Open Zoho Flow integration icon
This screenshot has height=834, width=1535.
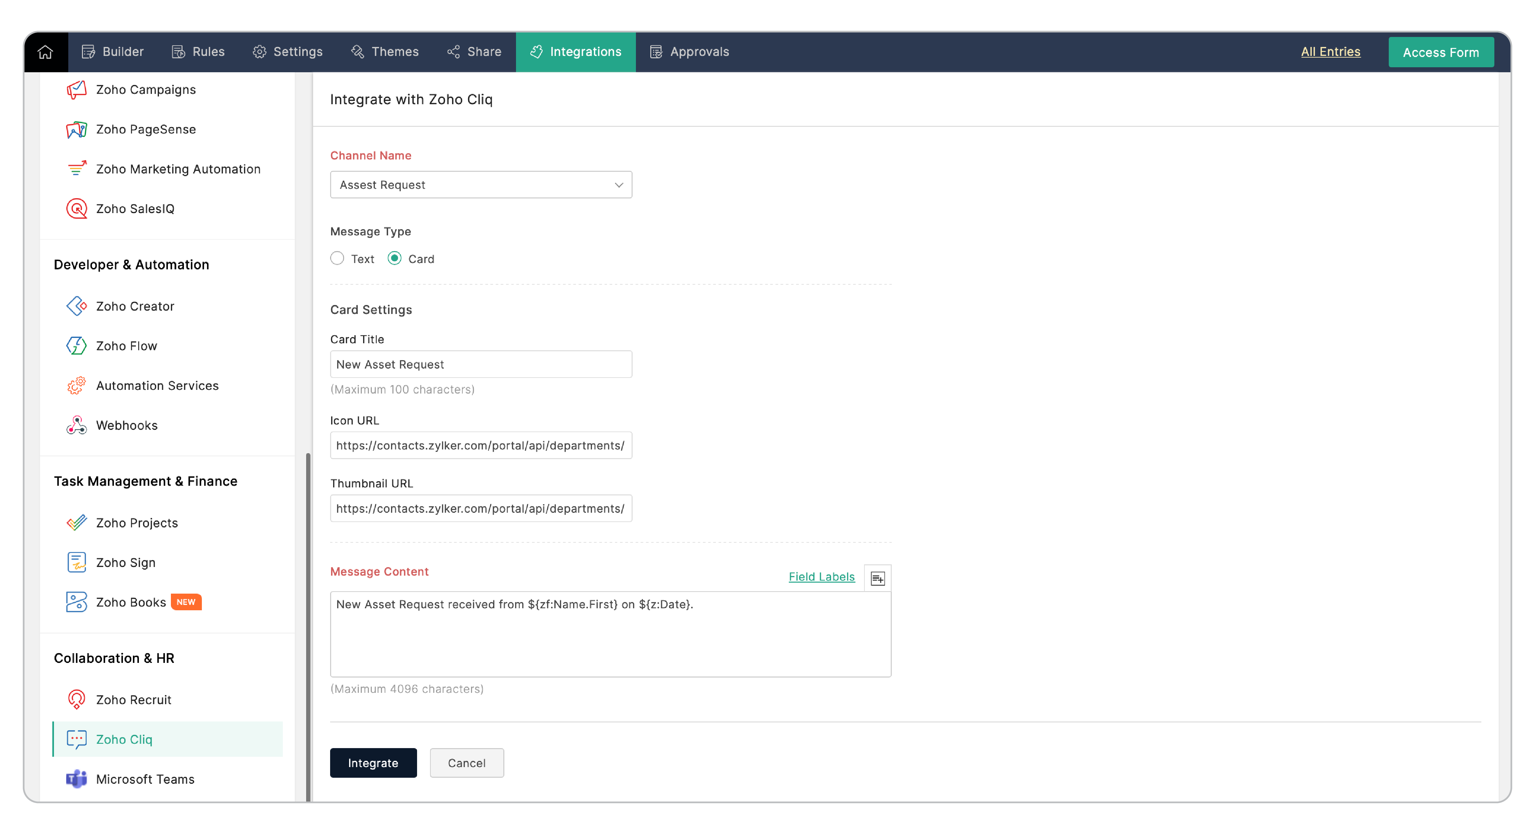[x=76, y=346]
